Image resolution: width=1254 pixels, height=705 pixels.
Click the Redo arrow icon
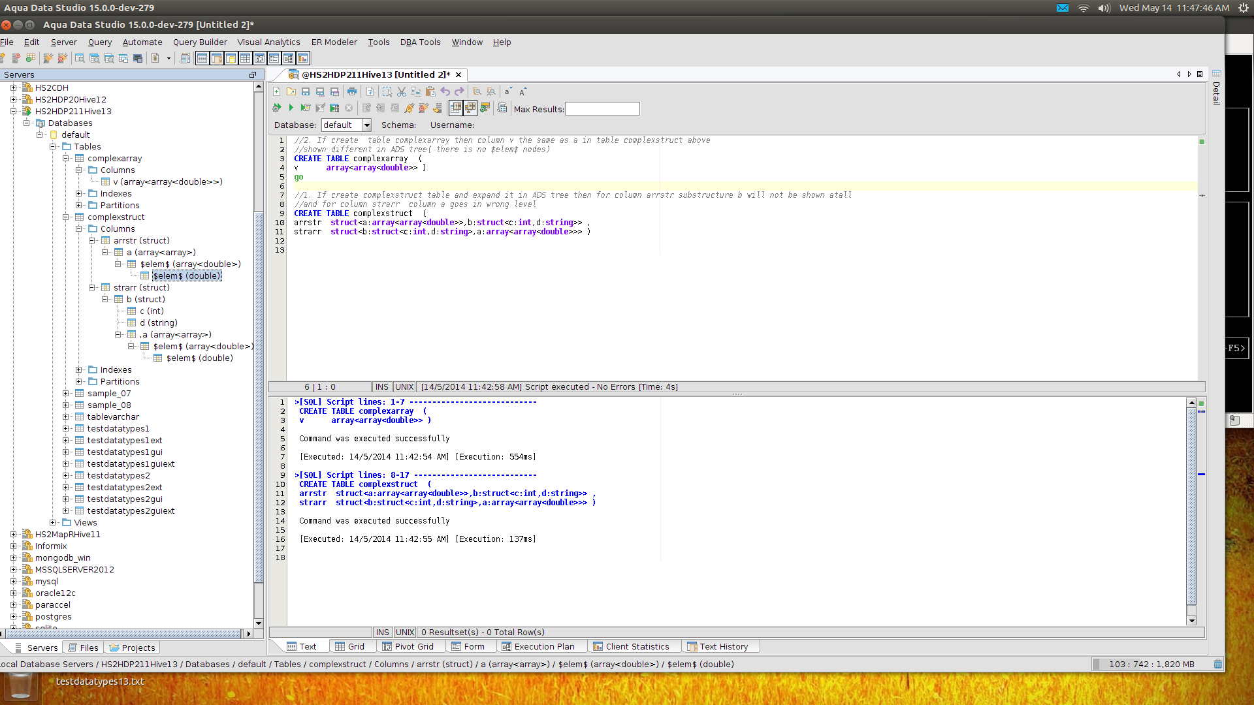pos(459,92)
